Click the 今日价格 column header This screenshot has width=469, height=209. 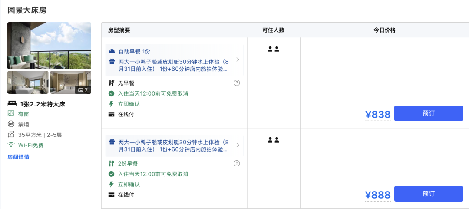(384, 30)
